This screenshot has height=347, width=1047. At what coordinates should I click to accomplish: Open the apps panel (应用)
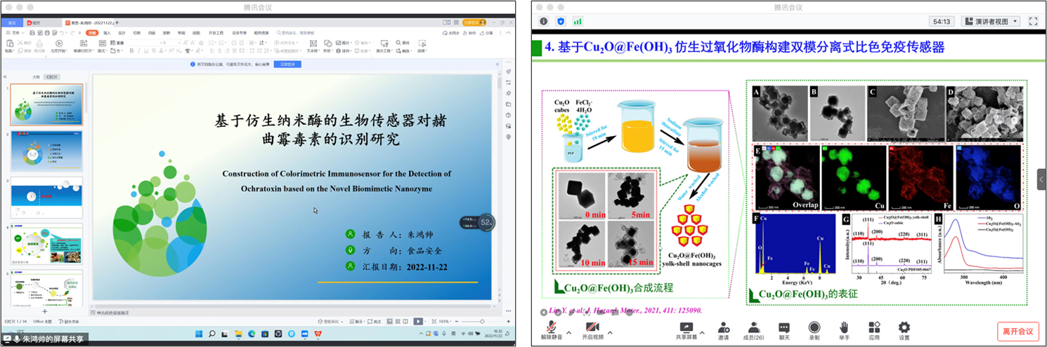874,328
